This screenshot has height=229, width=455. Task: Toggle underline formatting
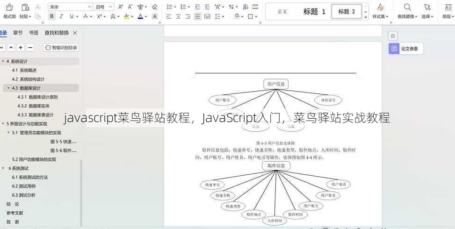pos(72,16)
